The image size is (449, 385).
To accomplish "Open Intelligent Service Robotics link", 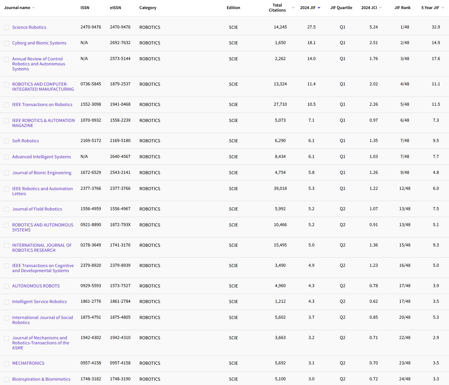I will pyautogui.click(x=39, y=301).
